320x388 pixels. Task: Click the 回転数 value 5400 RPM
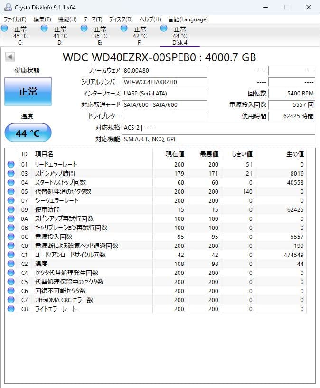292,93
